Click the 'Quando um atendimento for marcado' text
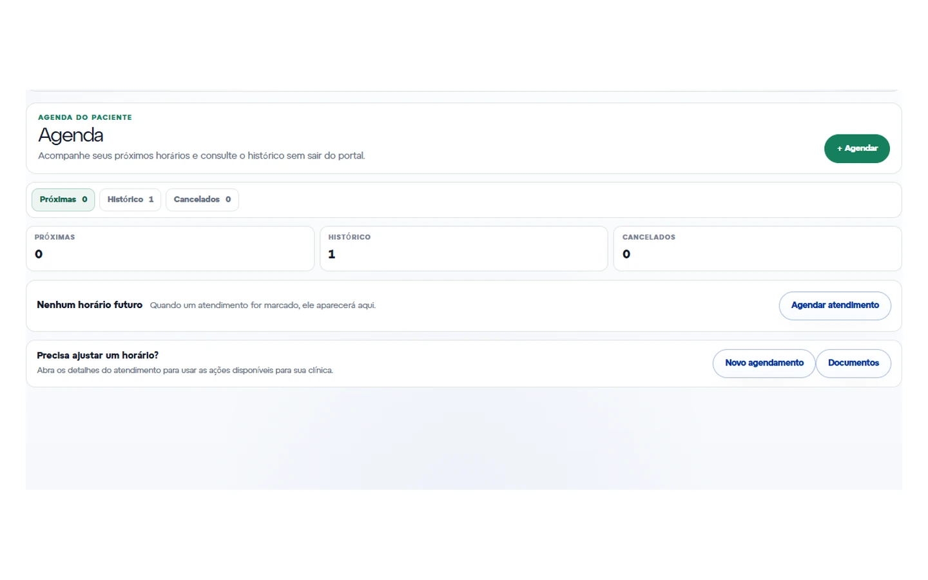 [x=263, y=305]
